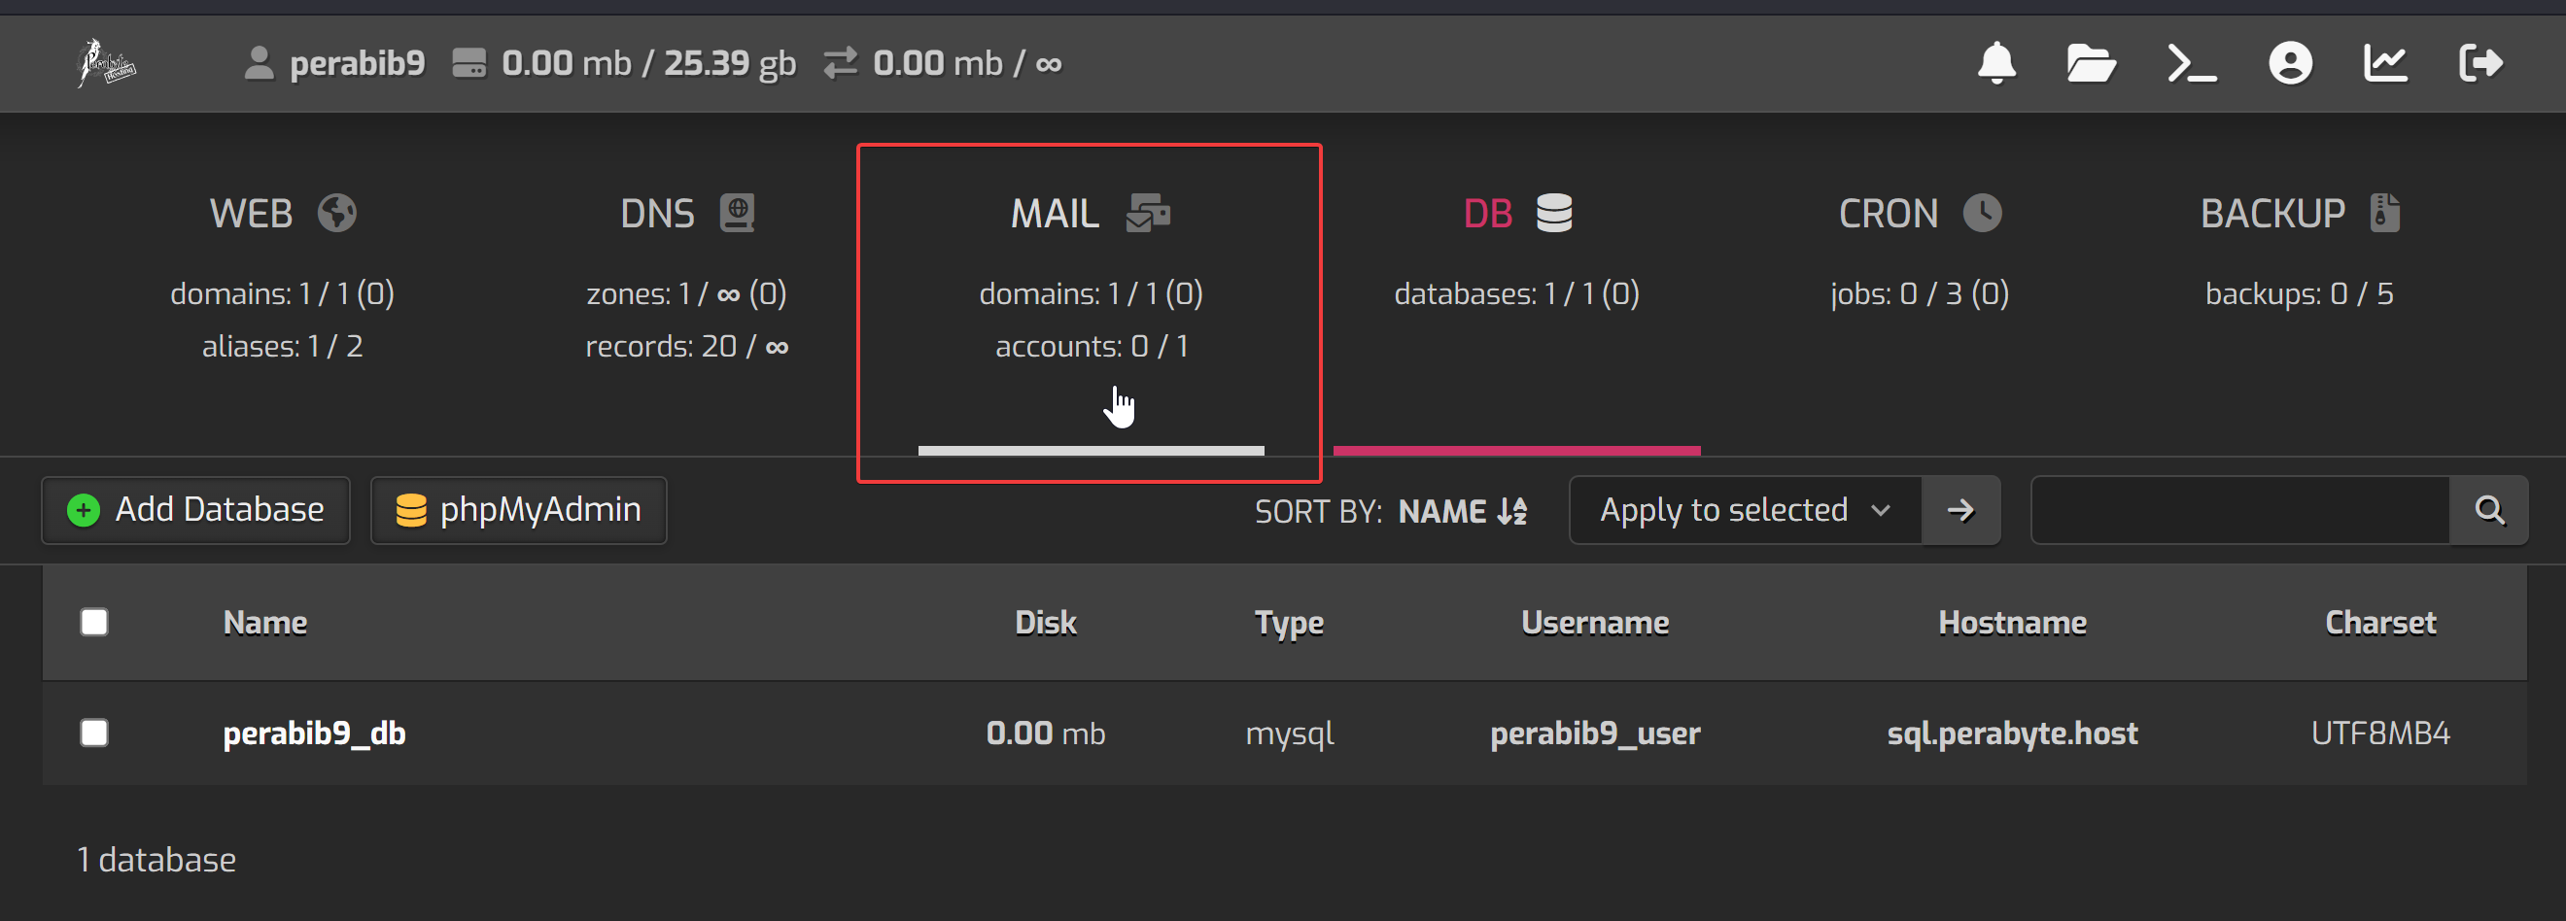The image size is (2566, 921).
Task: Open the Apply to selected dropdown
Action: coord(1745,511)
